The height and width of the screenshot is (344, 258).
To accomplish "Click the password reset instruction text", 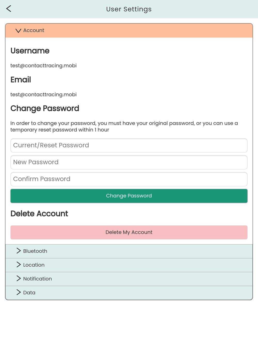I will click(x=124, y=126).
